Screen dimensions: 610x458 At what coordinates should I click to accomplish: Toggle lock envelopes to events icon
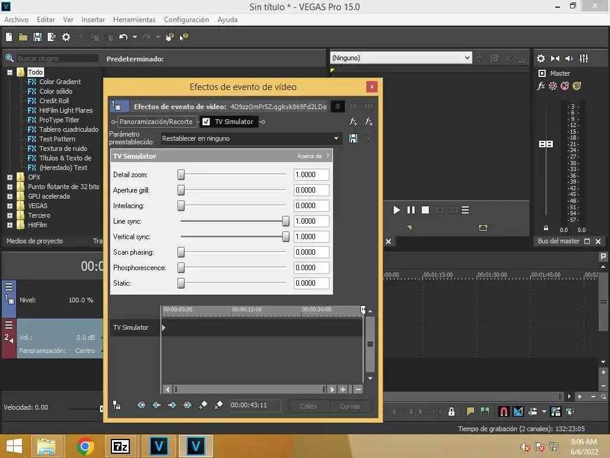(556, 411)
